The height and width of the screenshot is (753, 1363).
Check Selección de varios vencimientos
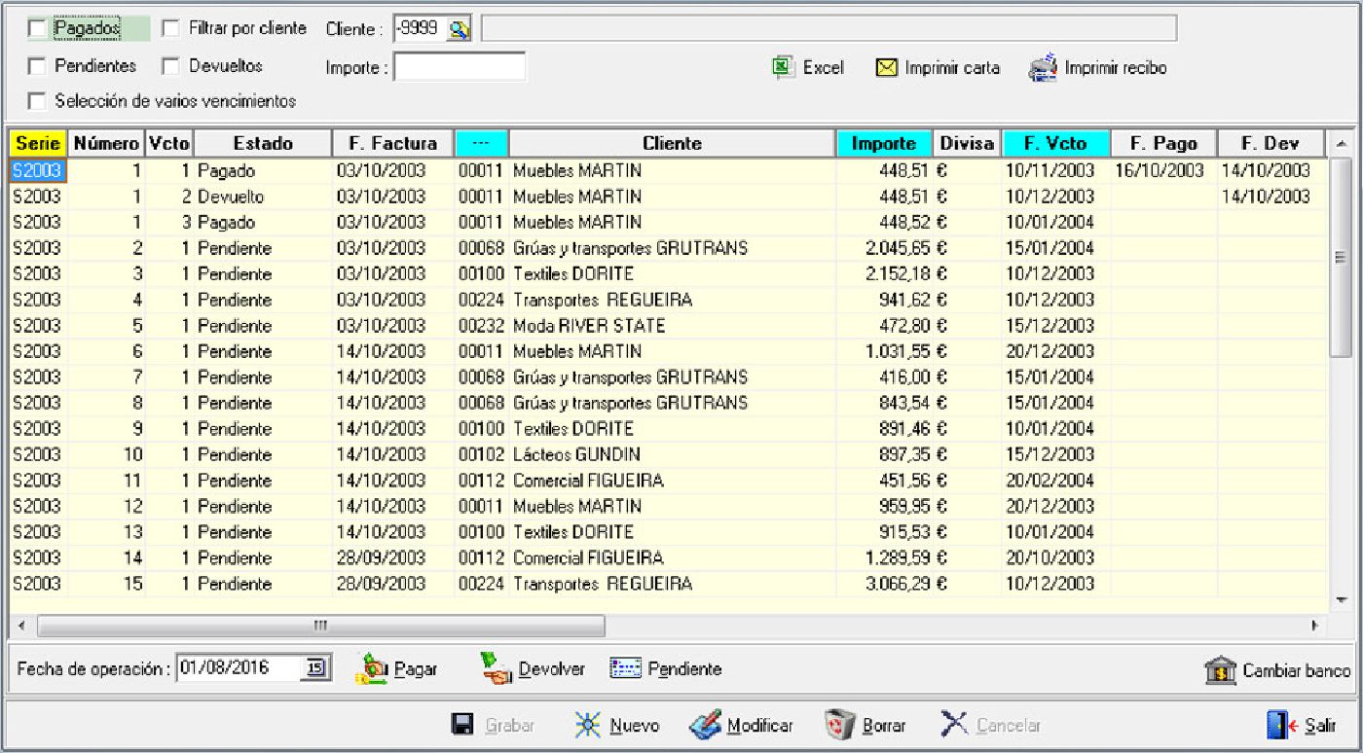37,101
